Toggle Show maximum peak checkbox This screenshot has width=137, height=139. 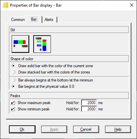point(13,103)
